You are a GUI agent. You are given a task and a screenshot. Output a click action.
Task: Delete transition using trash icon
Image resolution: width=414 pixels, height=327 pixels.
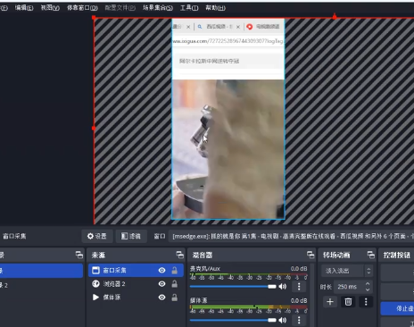(348, 302)
